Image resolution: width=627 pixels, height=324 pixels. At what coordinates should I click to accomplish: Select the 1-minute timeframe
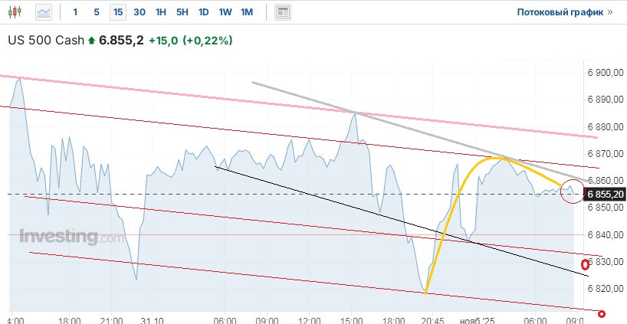pyautogui.click(x=74, y=12)
